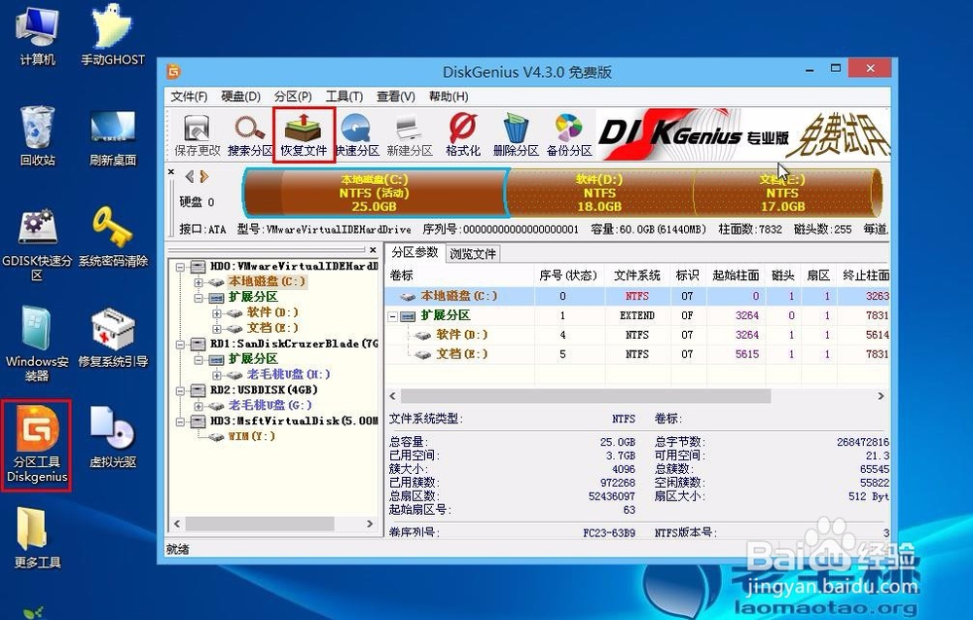Click the 卷标 column header
This screenshot has width=973, height=620.
coord(459,275)
